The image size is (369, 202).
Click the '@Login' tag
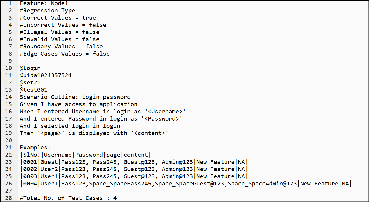coord(30,68)
